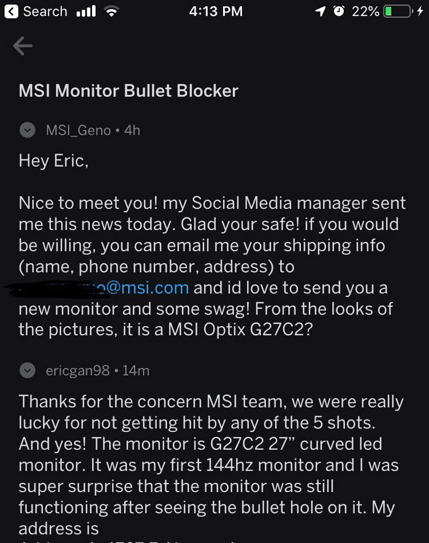Open the disclosure arrow on the first comment
The width and height of the screenshot is (429, 543).
(x=27, y=129)
